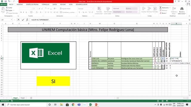Save the workbook from quick access toolbar
Image resolution: width=191 pixels, height=107 pixels.
point(6,1)
